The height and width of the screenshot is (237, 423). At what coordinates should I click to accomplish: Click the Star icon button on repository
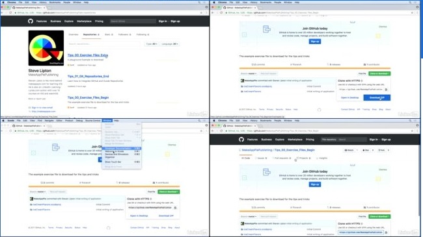pyautogui.click(x=366, y=150)
